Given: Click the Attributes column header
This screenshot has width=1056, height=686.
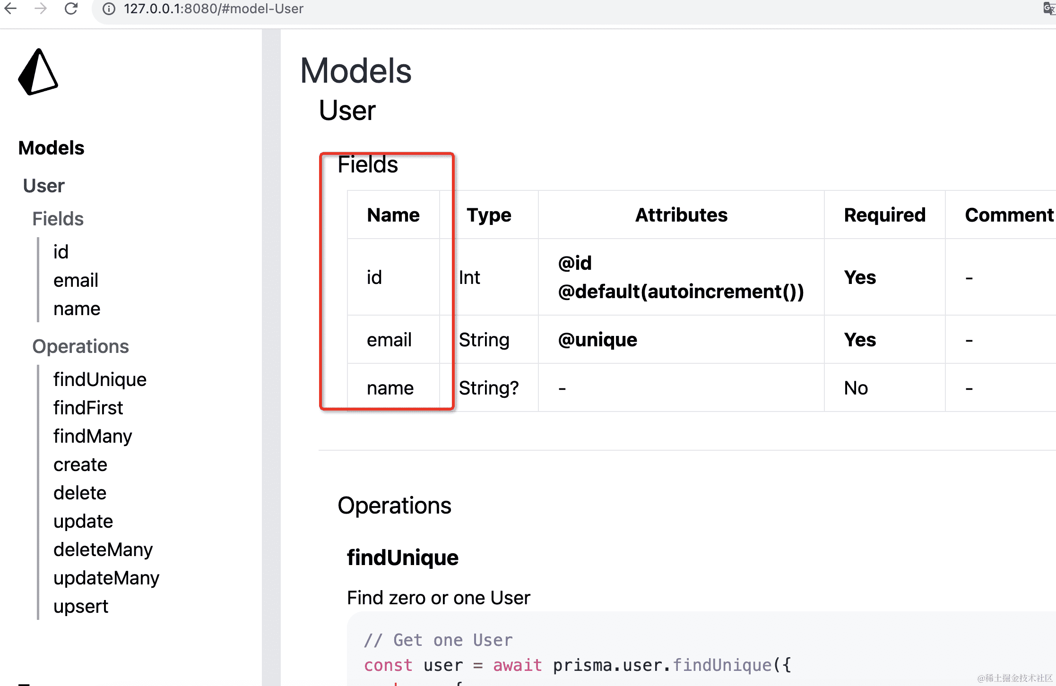Looking at the screenshot, I should point(681,215).
